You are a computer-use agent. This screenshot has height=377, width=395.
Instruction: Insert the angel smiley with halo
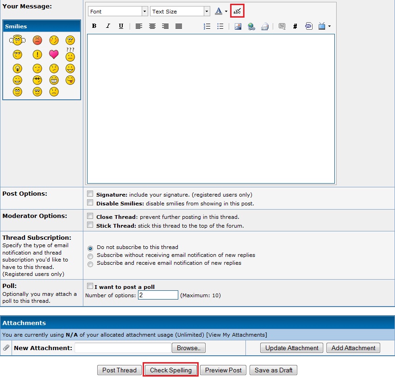(x=17, y=41)
